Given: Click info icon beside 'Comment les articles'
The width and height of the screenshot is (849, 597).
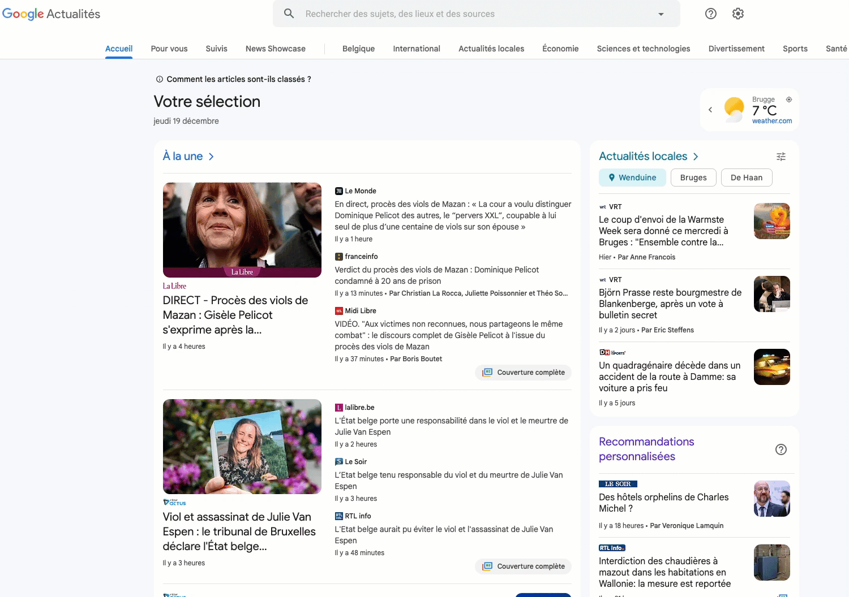Looking at the screenshot, I should [x=160, y=79].
